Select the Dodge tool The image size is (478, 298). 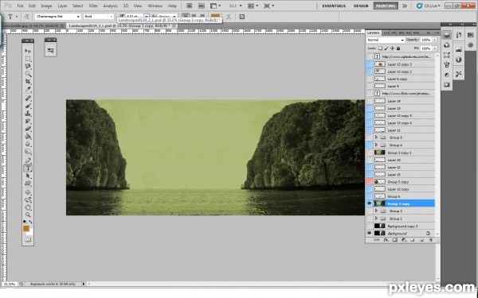(28, 151)
